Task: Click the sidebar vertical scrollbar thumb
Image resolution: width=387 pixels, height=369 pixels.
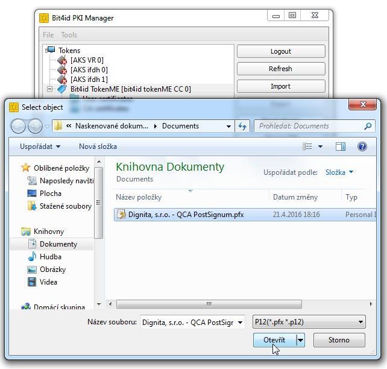Action: tap(99, 203)
